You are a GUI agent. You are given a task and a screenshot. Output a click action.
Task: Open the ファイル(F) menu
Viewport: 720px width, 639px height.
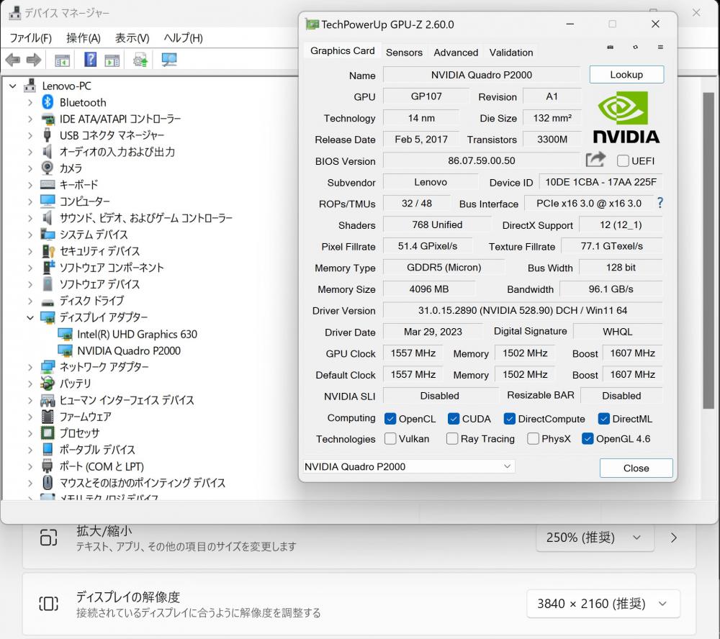pyautogui.click(x=31, y=37)
